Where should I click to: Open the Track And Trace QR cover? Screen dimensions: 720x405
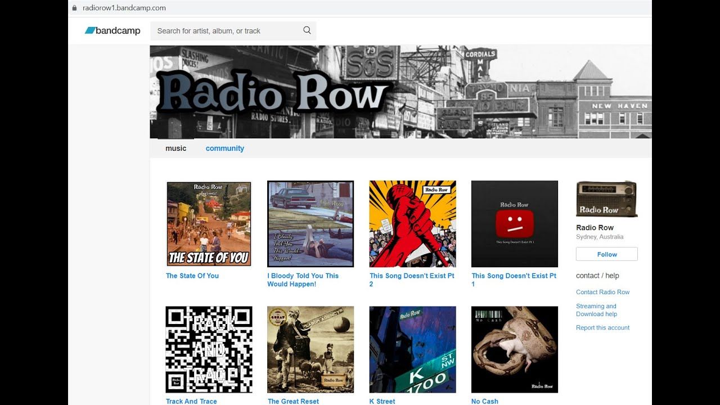pyautogui.click(x=209, y=349)
